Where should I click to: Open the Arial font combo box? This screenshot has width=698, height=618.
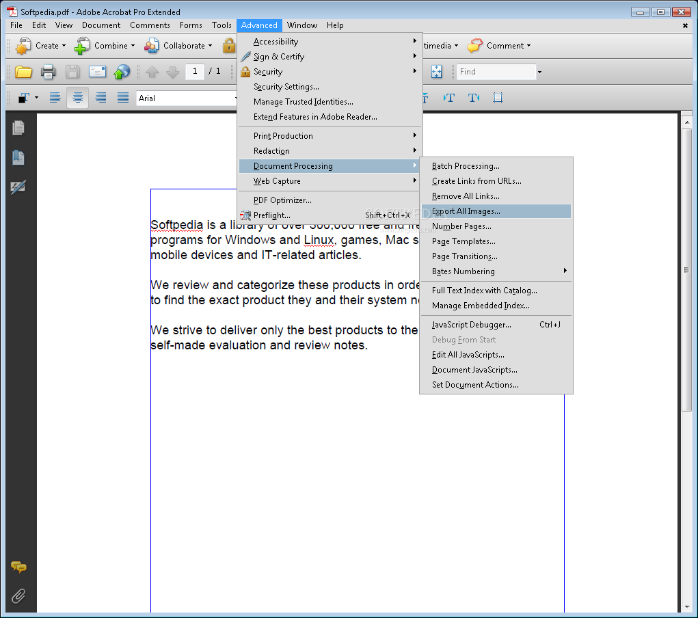186,98
